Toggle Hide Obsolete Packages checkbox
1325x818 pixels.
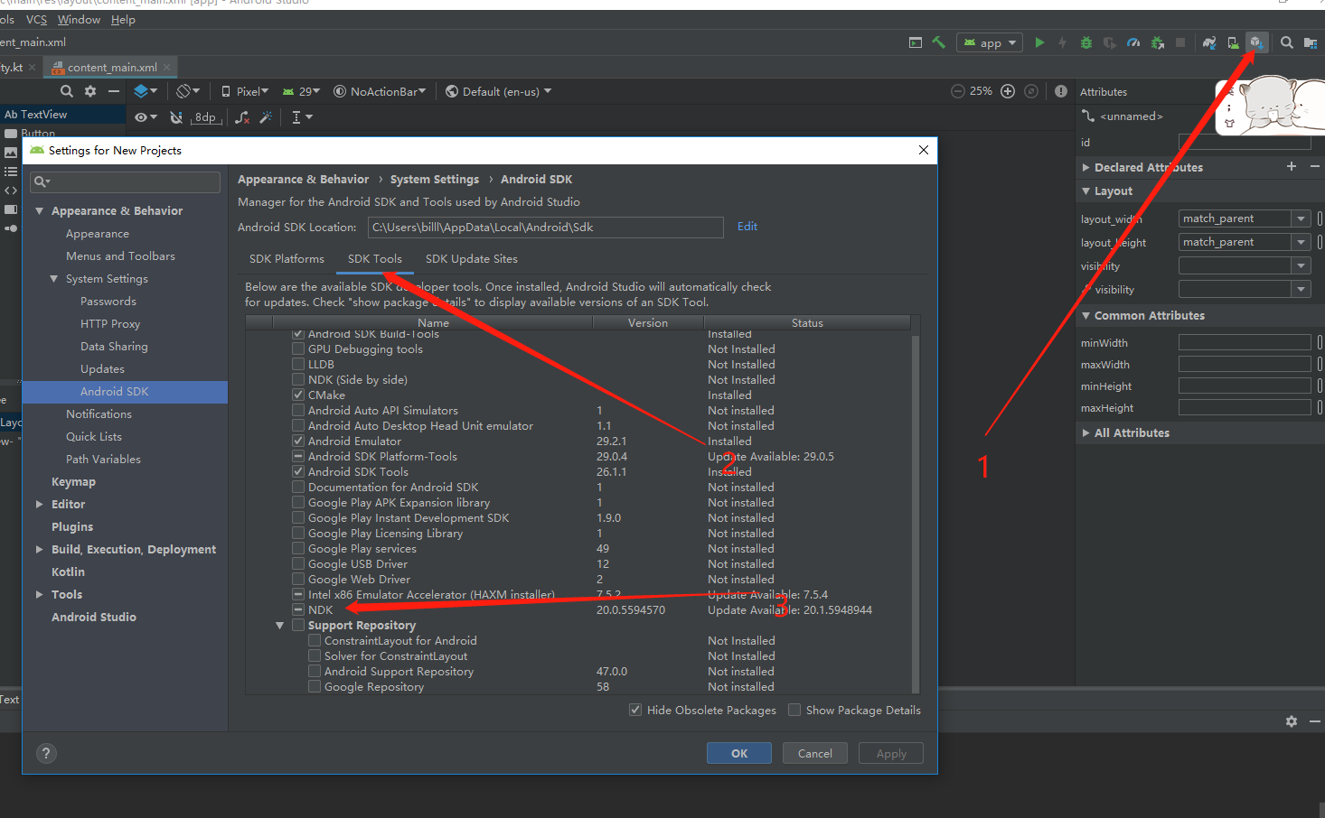point(635,710)
